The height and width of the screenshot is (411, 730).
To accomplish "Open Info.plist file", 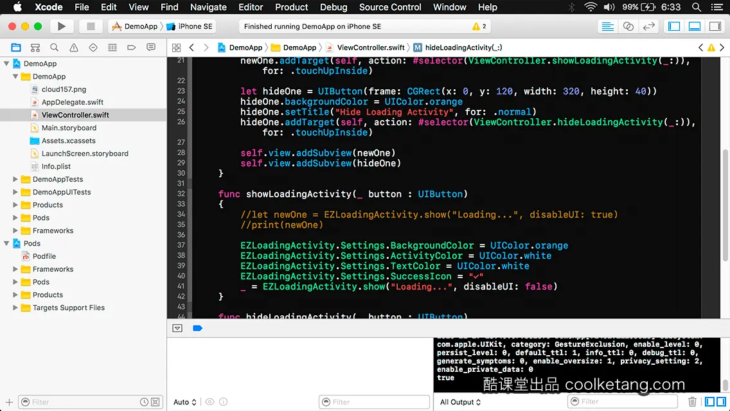I will pos(56,166).
